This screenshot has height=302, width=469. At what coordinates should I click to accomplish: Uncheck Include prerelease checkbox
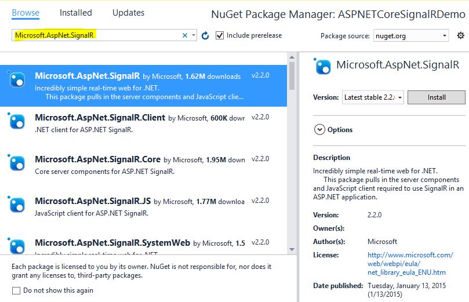[x=220, y=35]
